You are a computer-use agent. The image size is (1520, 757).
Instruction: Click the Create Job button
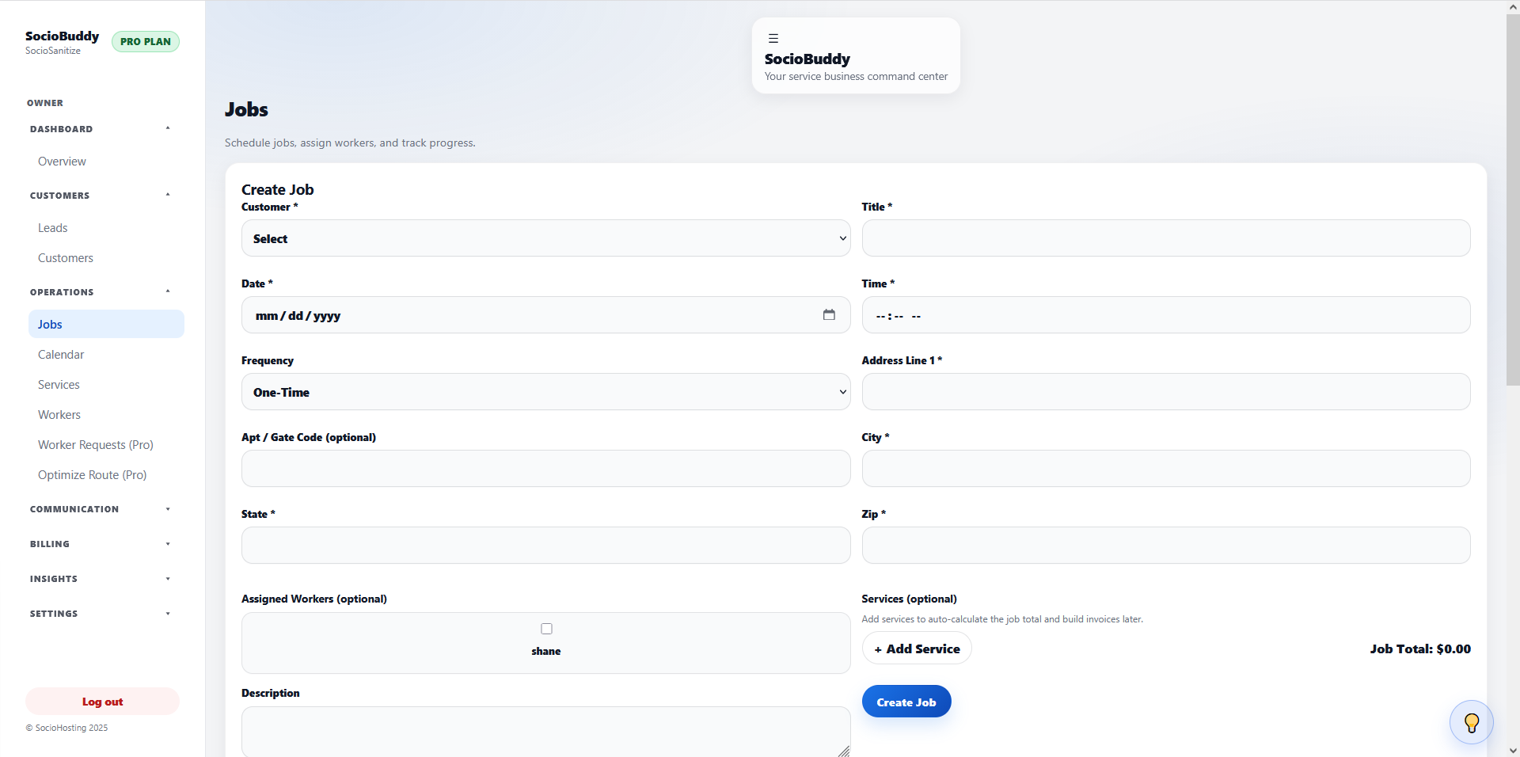[906, 702]
